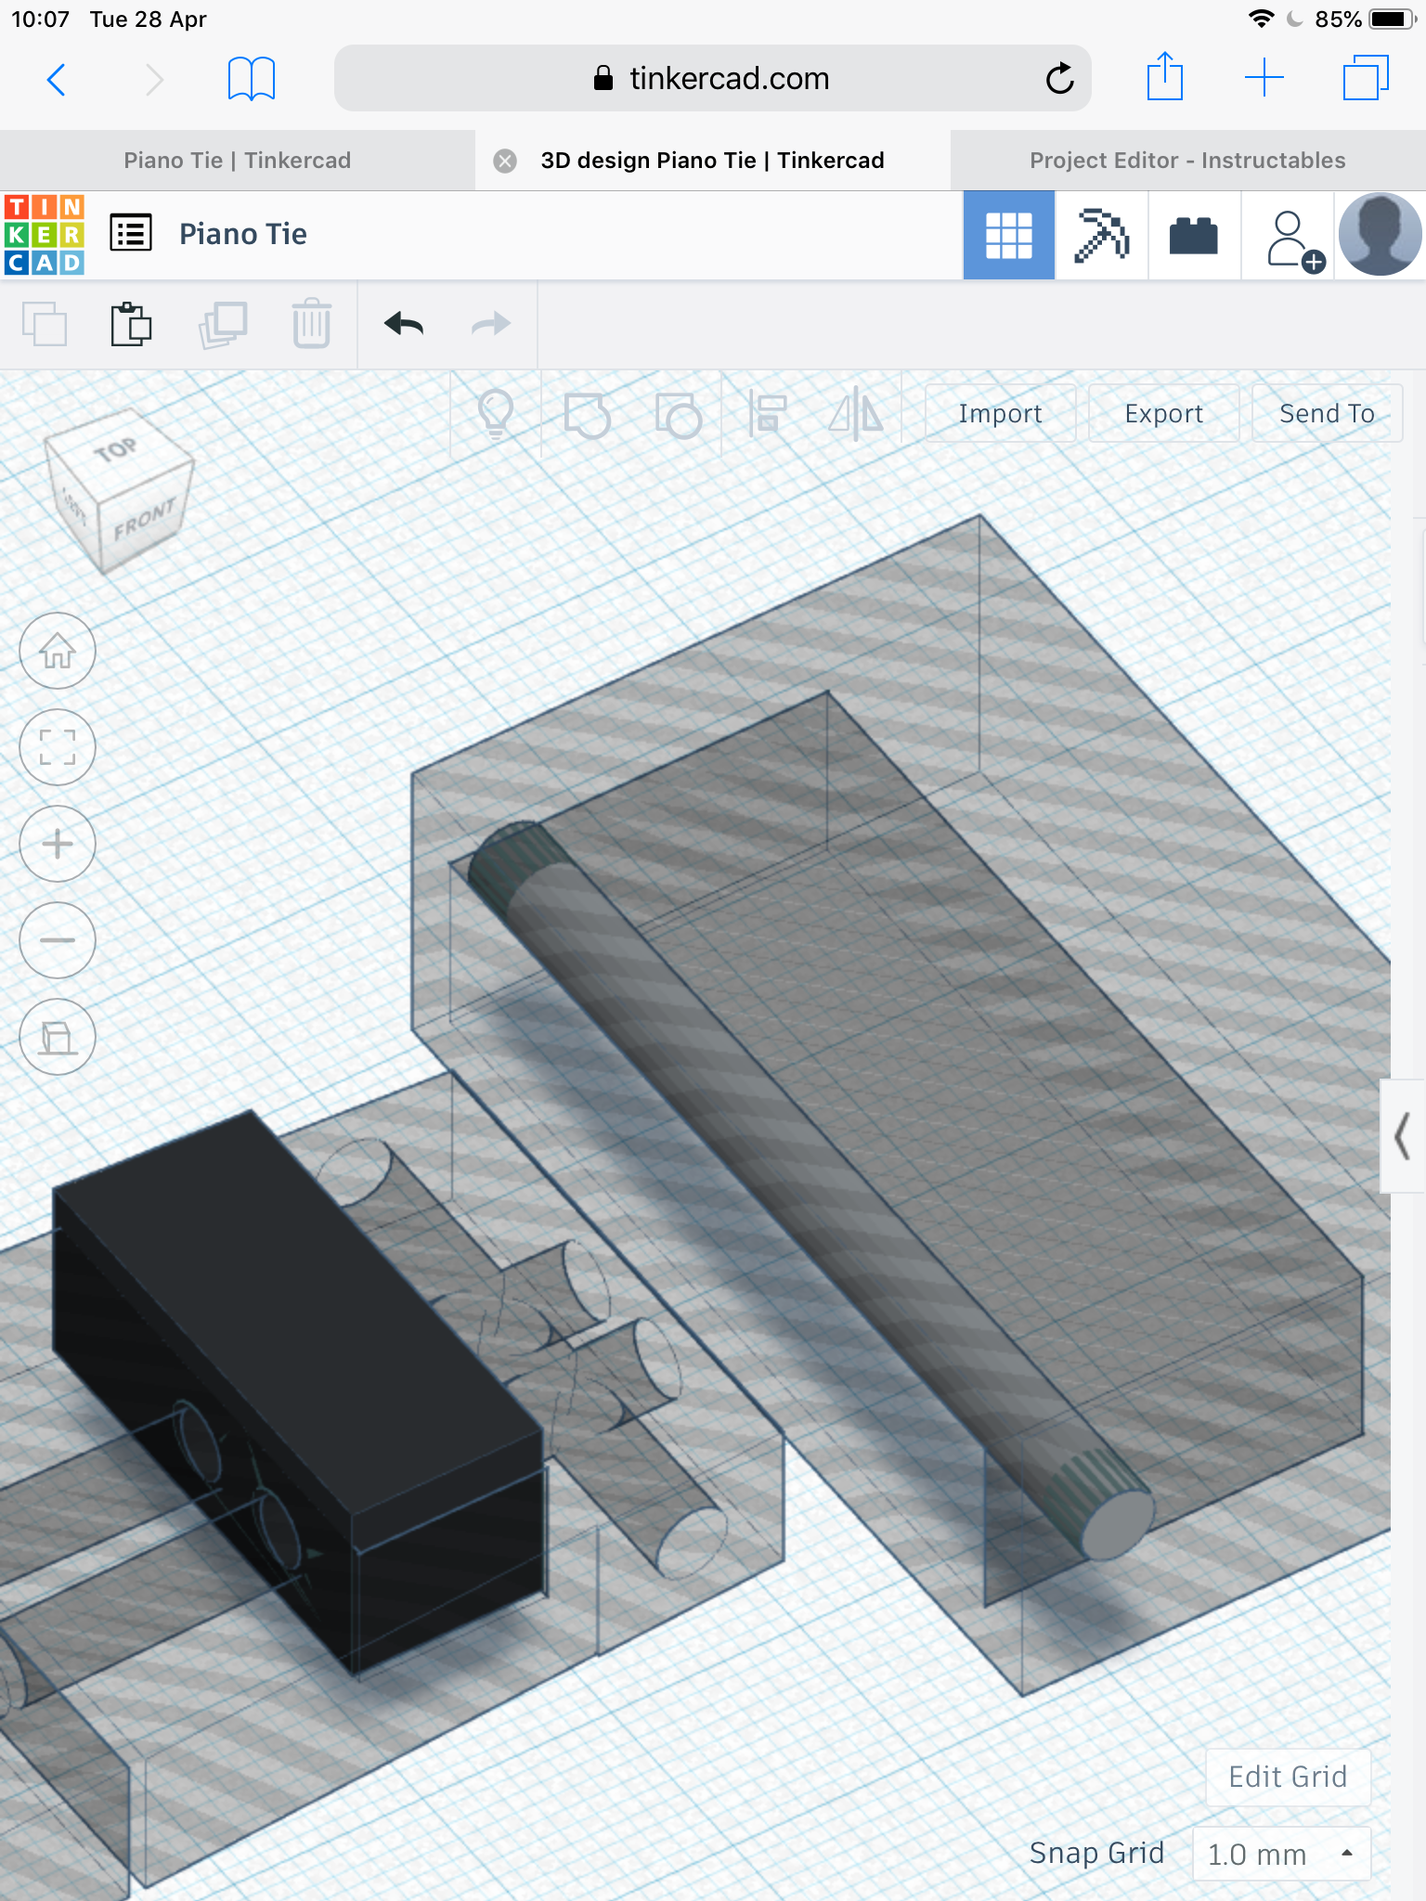The width and height of the screenshot is (1426, 1901).
Task: Click the view cube FRONT face
Action: [144, 520]
